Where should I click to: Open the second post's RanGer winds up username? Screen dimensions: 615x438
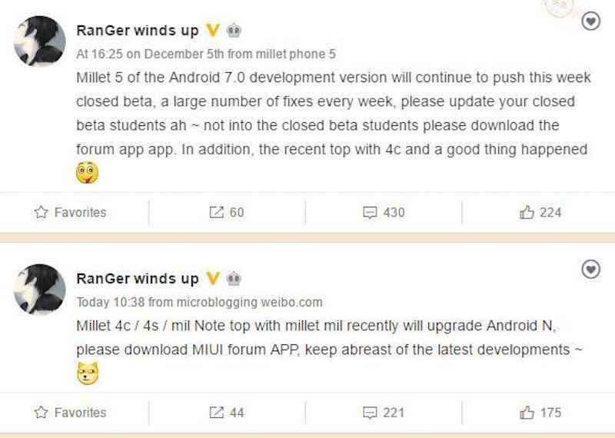point(138,278)
